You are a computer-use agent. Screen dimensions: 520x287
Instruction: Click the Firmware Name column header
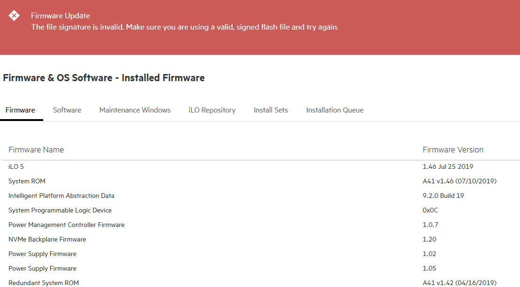[36, 150]
